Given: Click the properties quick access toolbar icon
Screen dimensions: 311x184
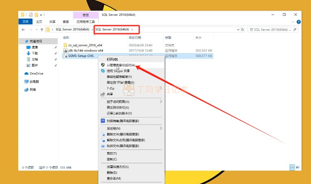Looking at the screenshot, I should [31, 15].
